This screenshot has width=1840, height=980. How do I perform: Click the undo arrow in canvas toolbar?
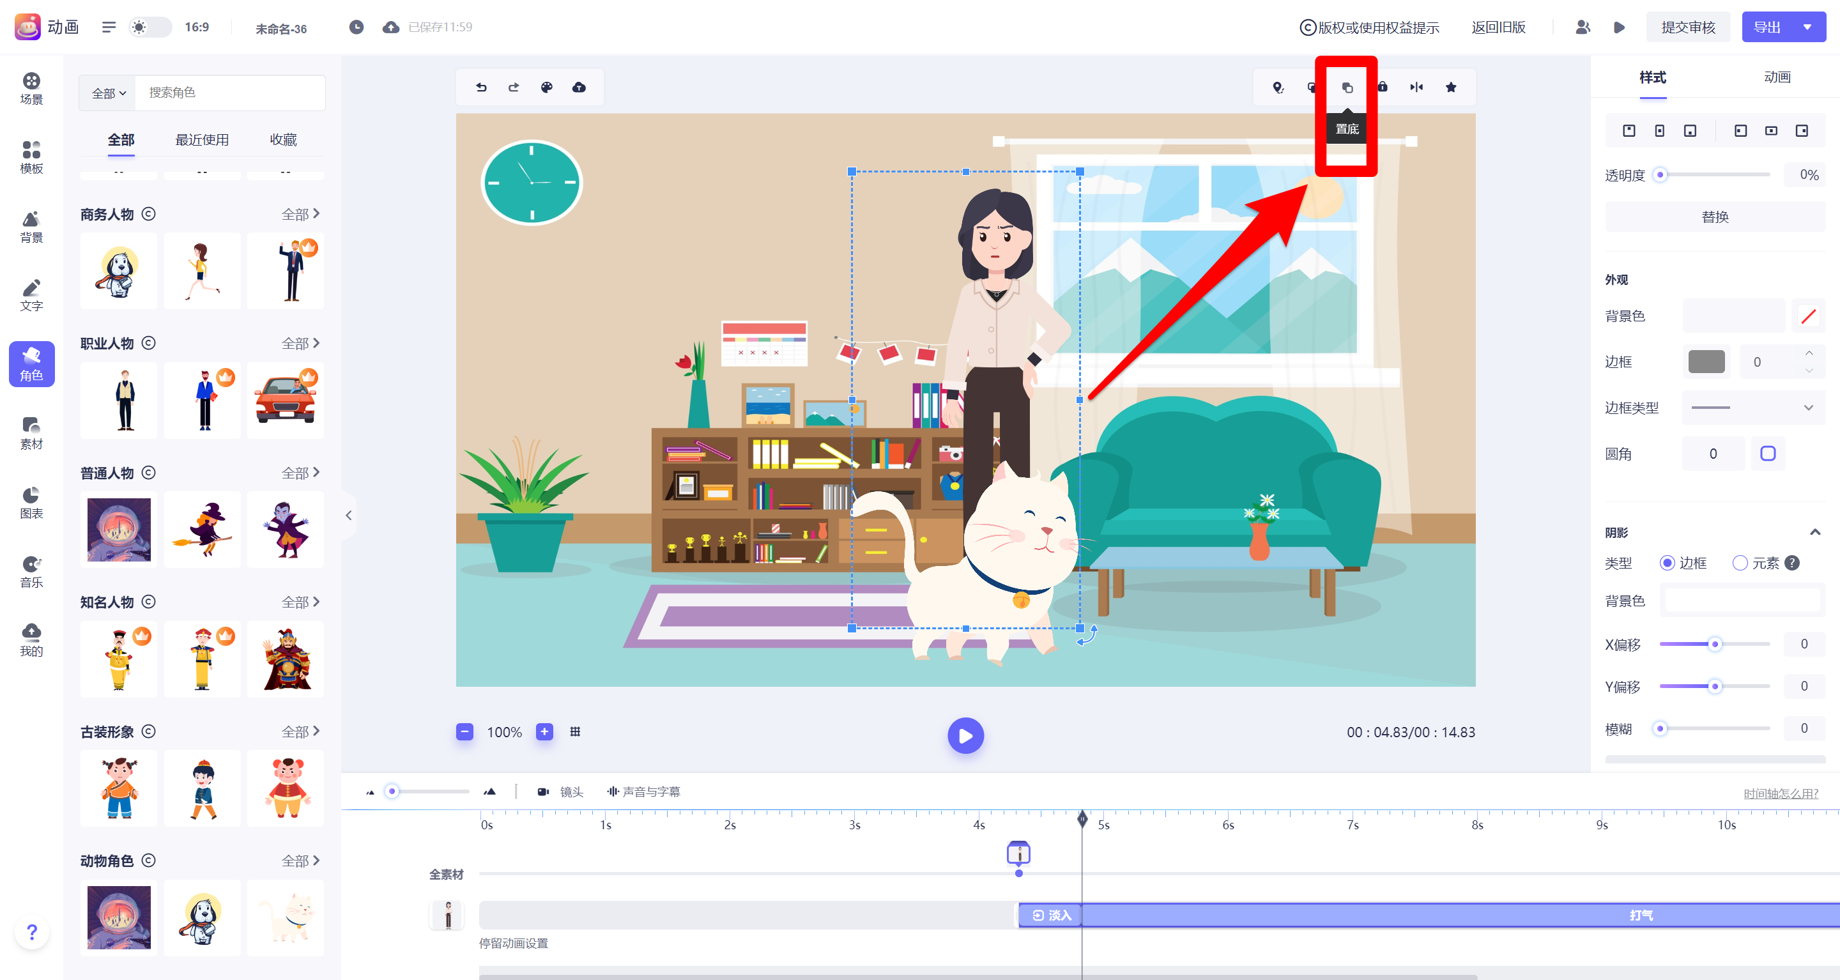tap(482, 87)
